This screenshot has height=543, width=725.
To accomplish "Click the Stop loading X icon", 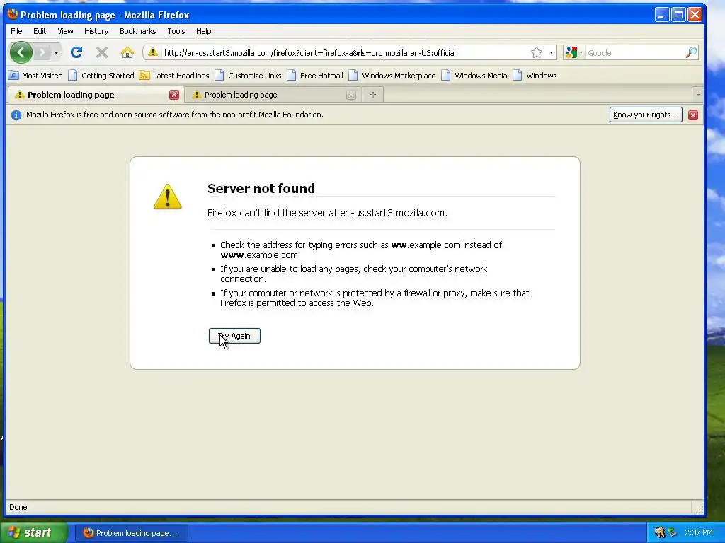I will coord(102,52).
